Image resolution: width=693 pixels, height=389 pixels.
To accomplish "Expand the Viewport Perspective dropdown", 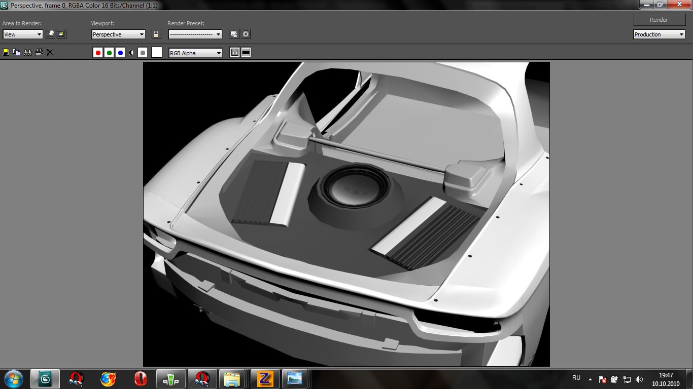I will tap(119, 34).
